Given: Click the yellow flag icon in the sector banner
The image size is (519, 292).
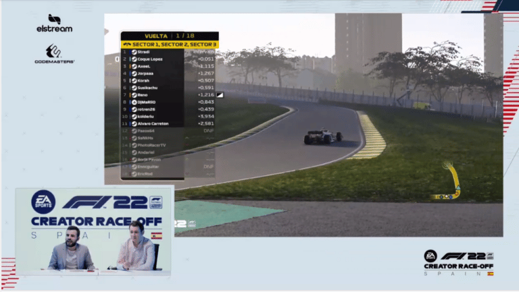Looking at the screenshot, I should [127, 45].
